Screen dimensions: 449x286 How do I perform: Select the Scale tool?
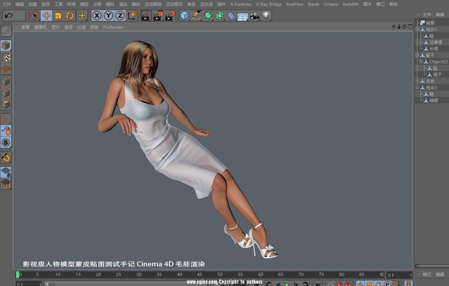(58, 16)
